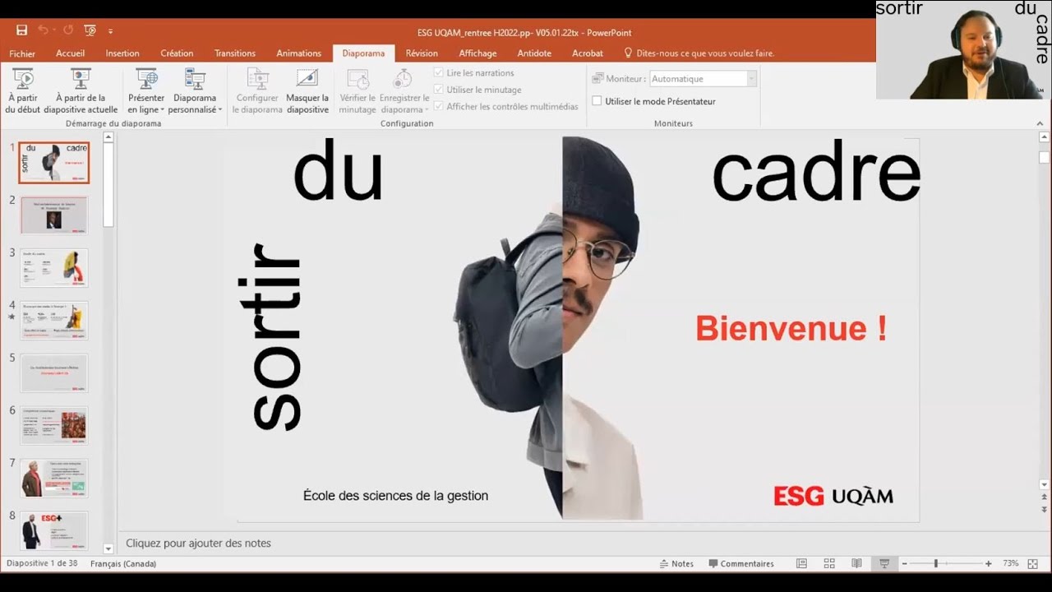Expand the Présenter en ligne dropdown arrow
The width and height of the screenshot is (1052, 592).
[x=162, y=110]
